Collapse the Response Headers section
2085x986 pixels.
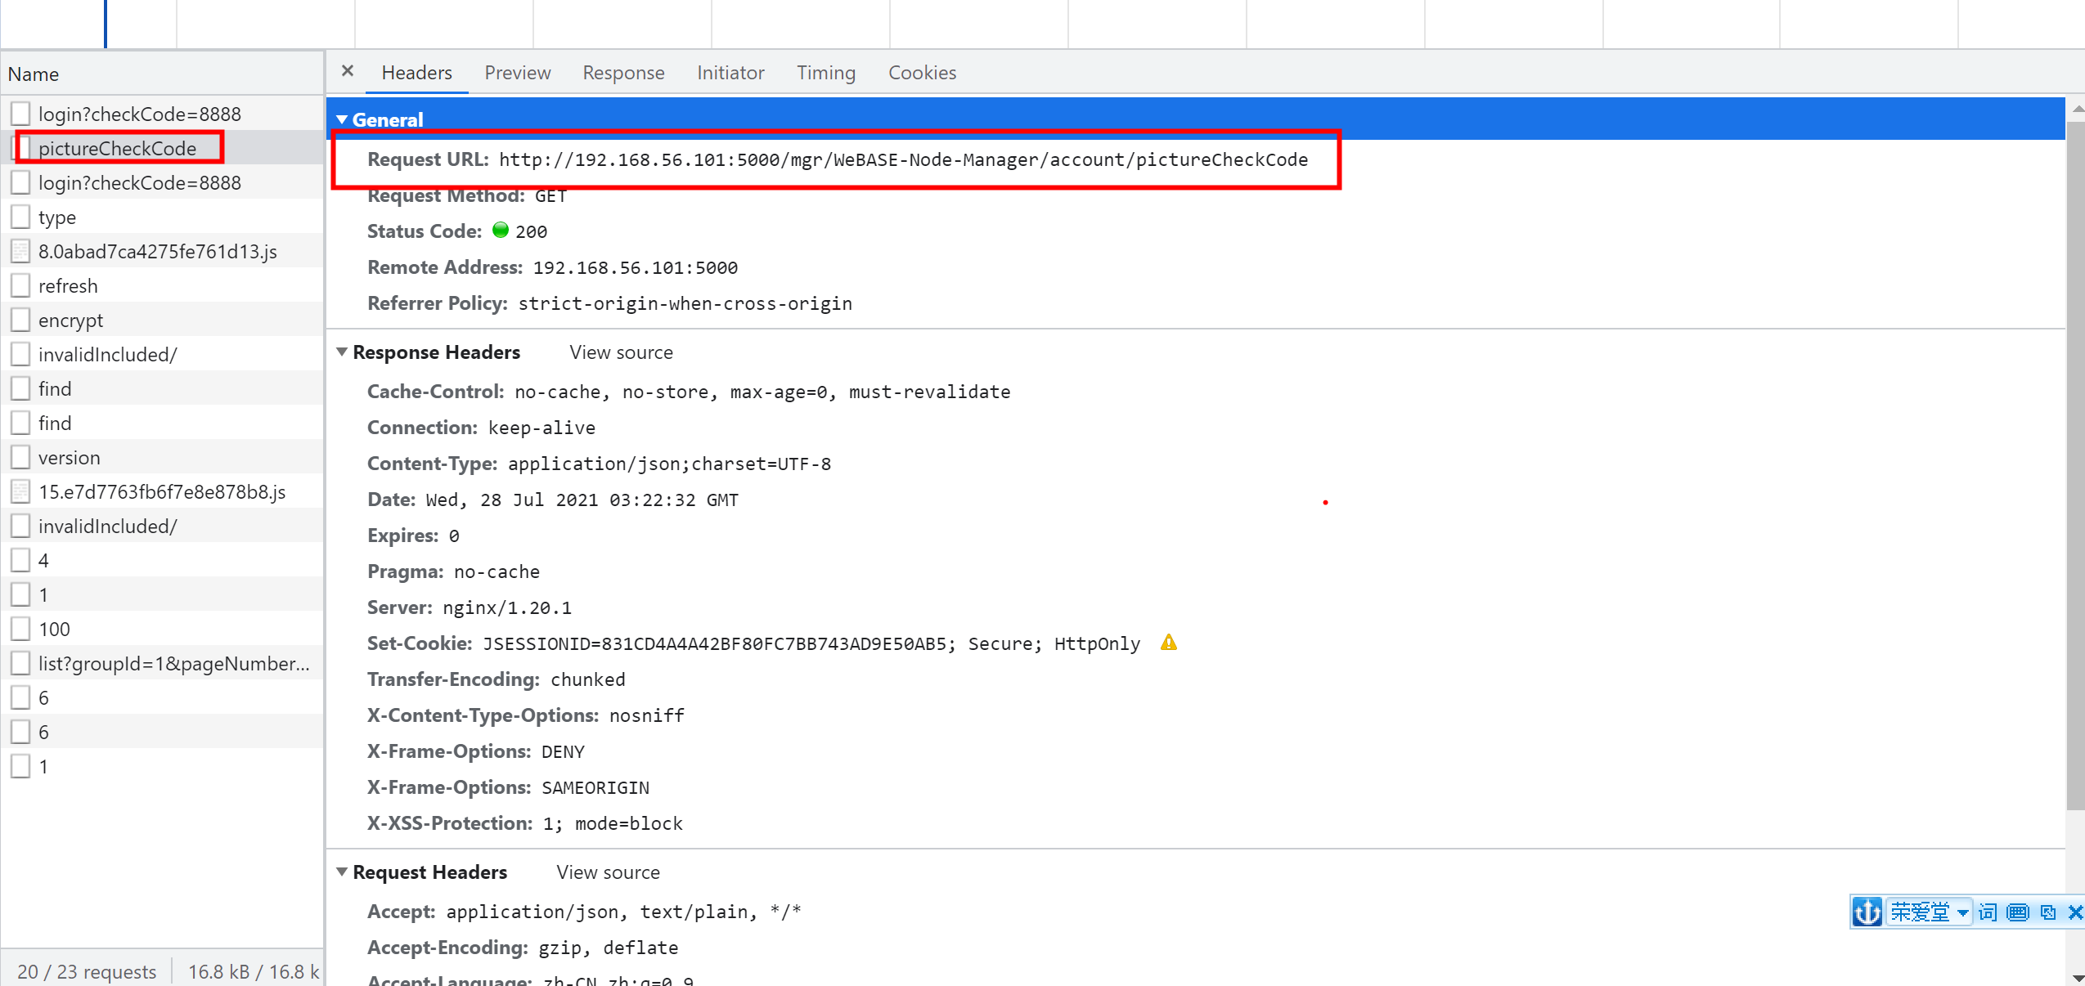click(x=342, y=352)
